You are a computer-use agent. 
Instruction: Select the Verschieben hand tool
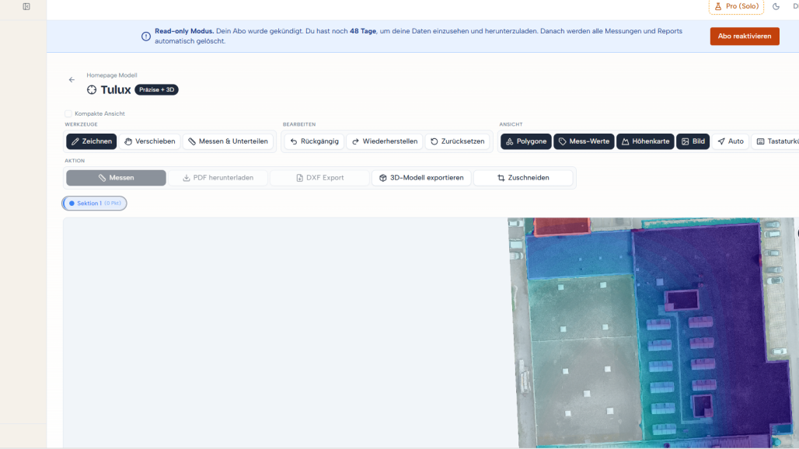(x=150, y=141)
